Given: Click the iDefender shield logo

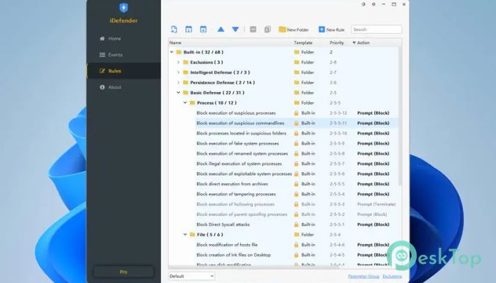Looking at the screenshot, I should (x=124, y=8).
